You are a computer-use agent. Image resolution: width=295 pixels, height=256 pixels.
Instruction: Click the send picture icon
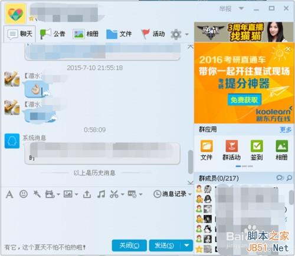point(68,194)
